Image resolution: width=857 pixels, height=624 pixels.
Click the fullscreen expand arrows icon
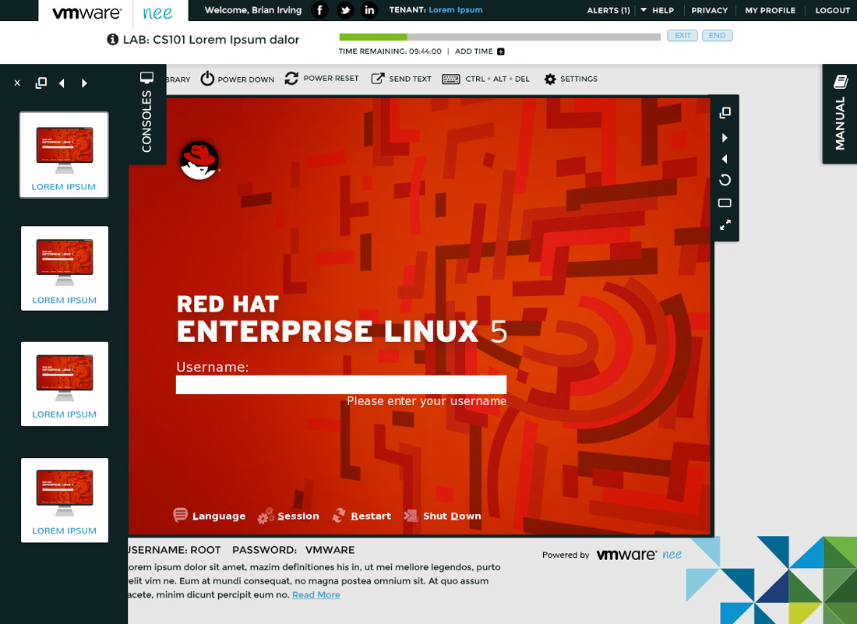725,224
